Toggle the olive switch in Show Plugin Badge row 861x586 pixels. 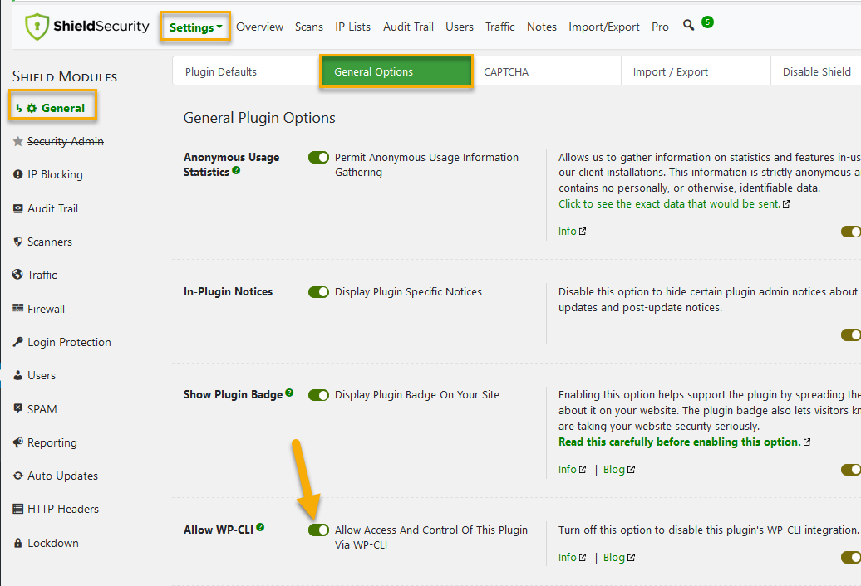[851, 470]
